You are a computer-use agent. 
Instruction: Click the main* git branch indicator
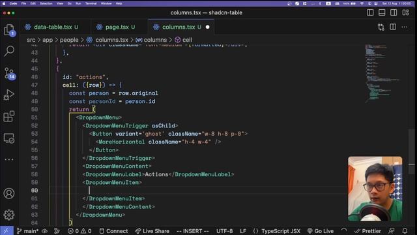pyautogui.click(x=27, y=230)
